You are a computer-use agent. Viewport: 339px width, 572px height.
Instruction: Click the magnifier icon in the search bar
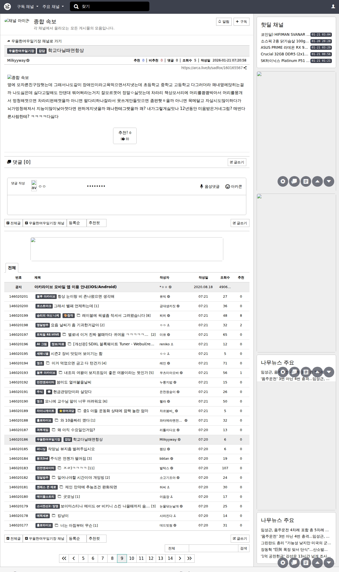point(76,7)
